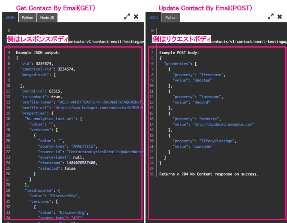Click the "Get Contact By Email(GET)" heading
The height and width of the screenshot is (223, 287).
coord(55,8)
